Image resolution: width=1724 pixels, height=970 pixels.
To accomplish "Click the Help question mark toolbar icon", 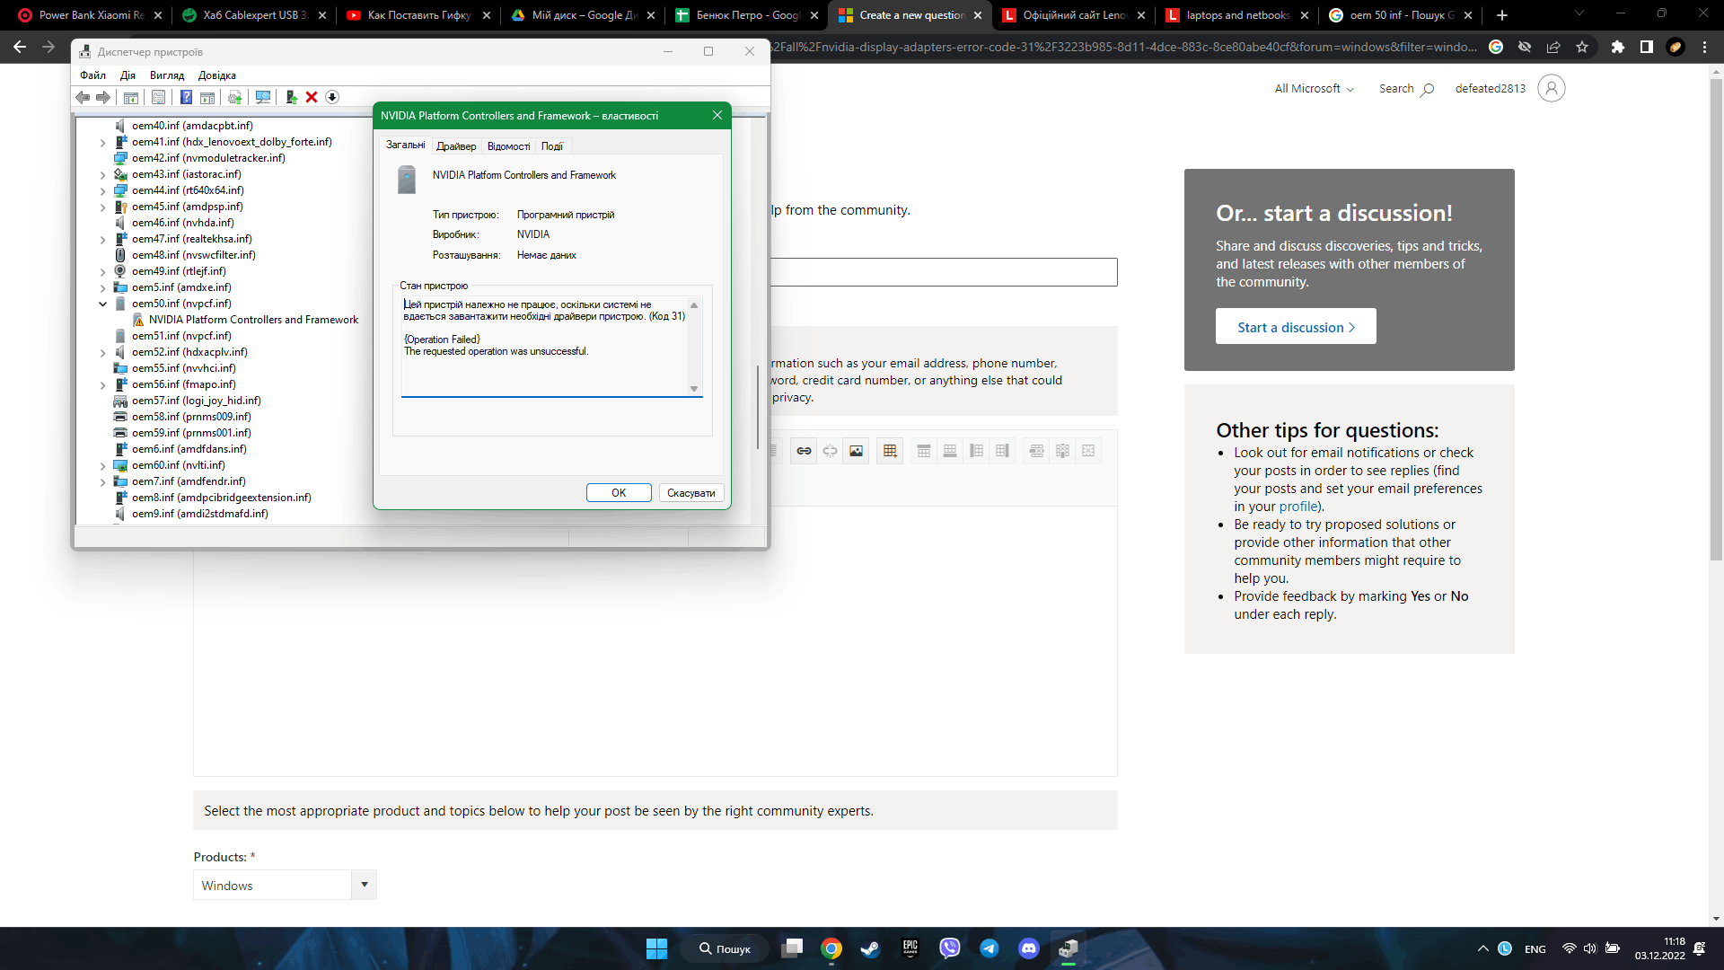I will click(186, 97).
